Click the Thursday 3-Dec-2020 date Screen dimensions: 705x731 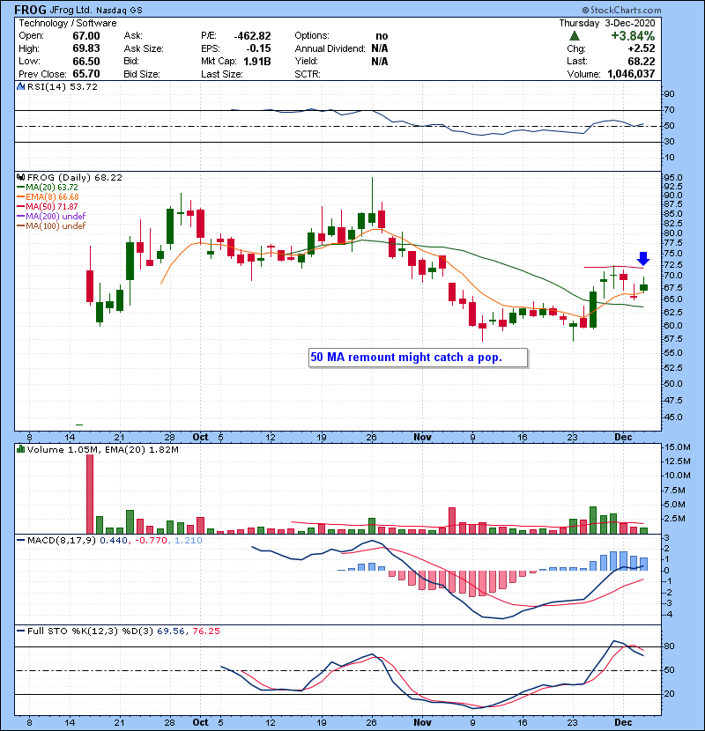(x=607, y=23)
